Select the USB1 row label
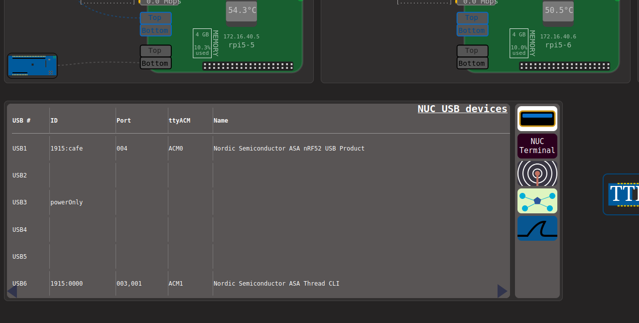 [x=19, y=149]
